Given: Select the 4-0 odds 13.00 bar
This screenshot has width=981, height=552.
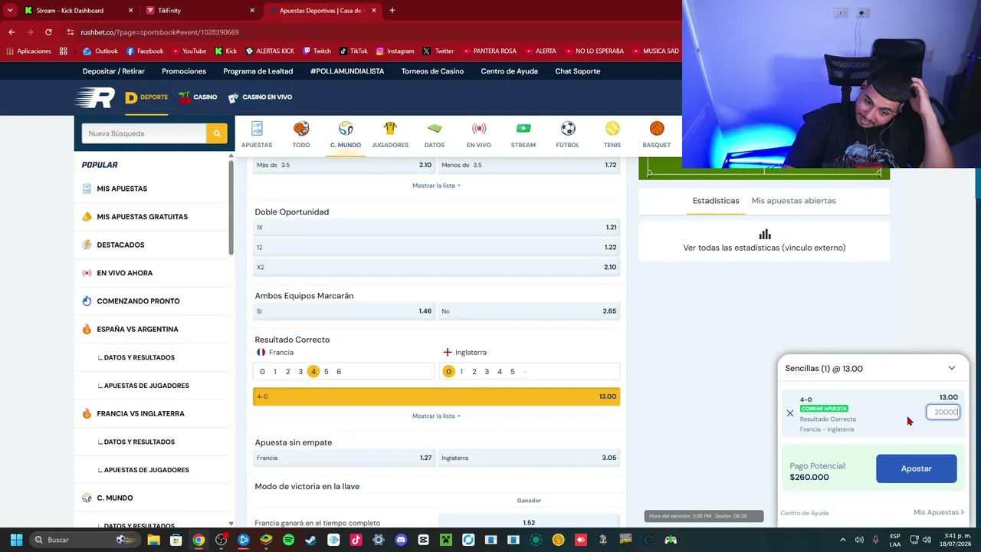Looking at the screenshot, I should click(436, 396).
